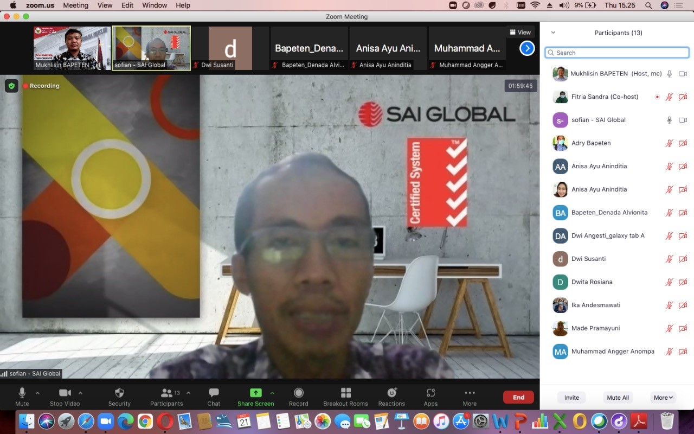Click the camera-off icon for Bapeten_Denada Alvionita
The height and width of the screenshot is (434, 694).
[x=683, y=213]
